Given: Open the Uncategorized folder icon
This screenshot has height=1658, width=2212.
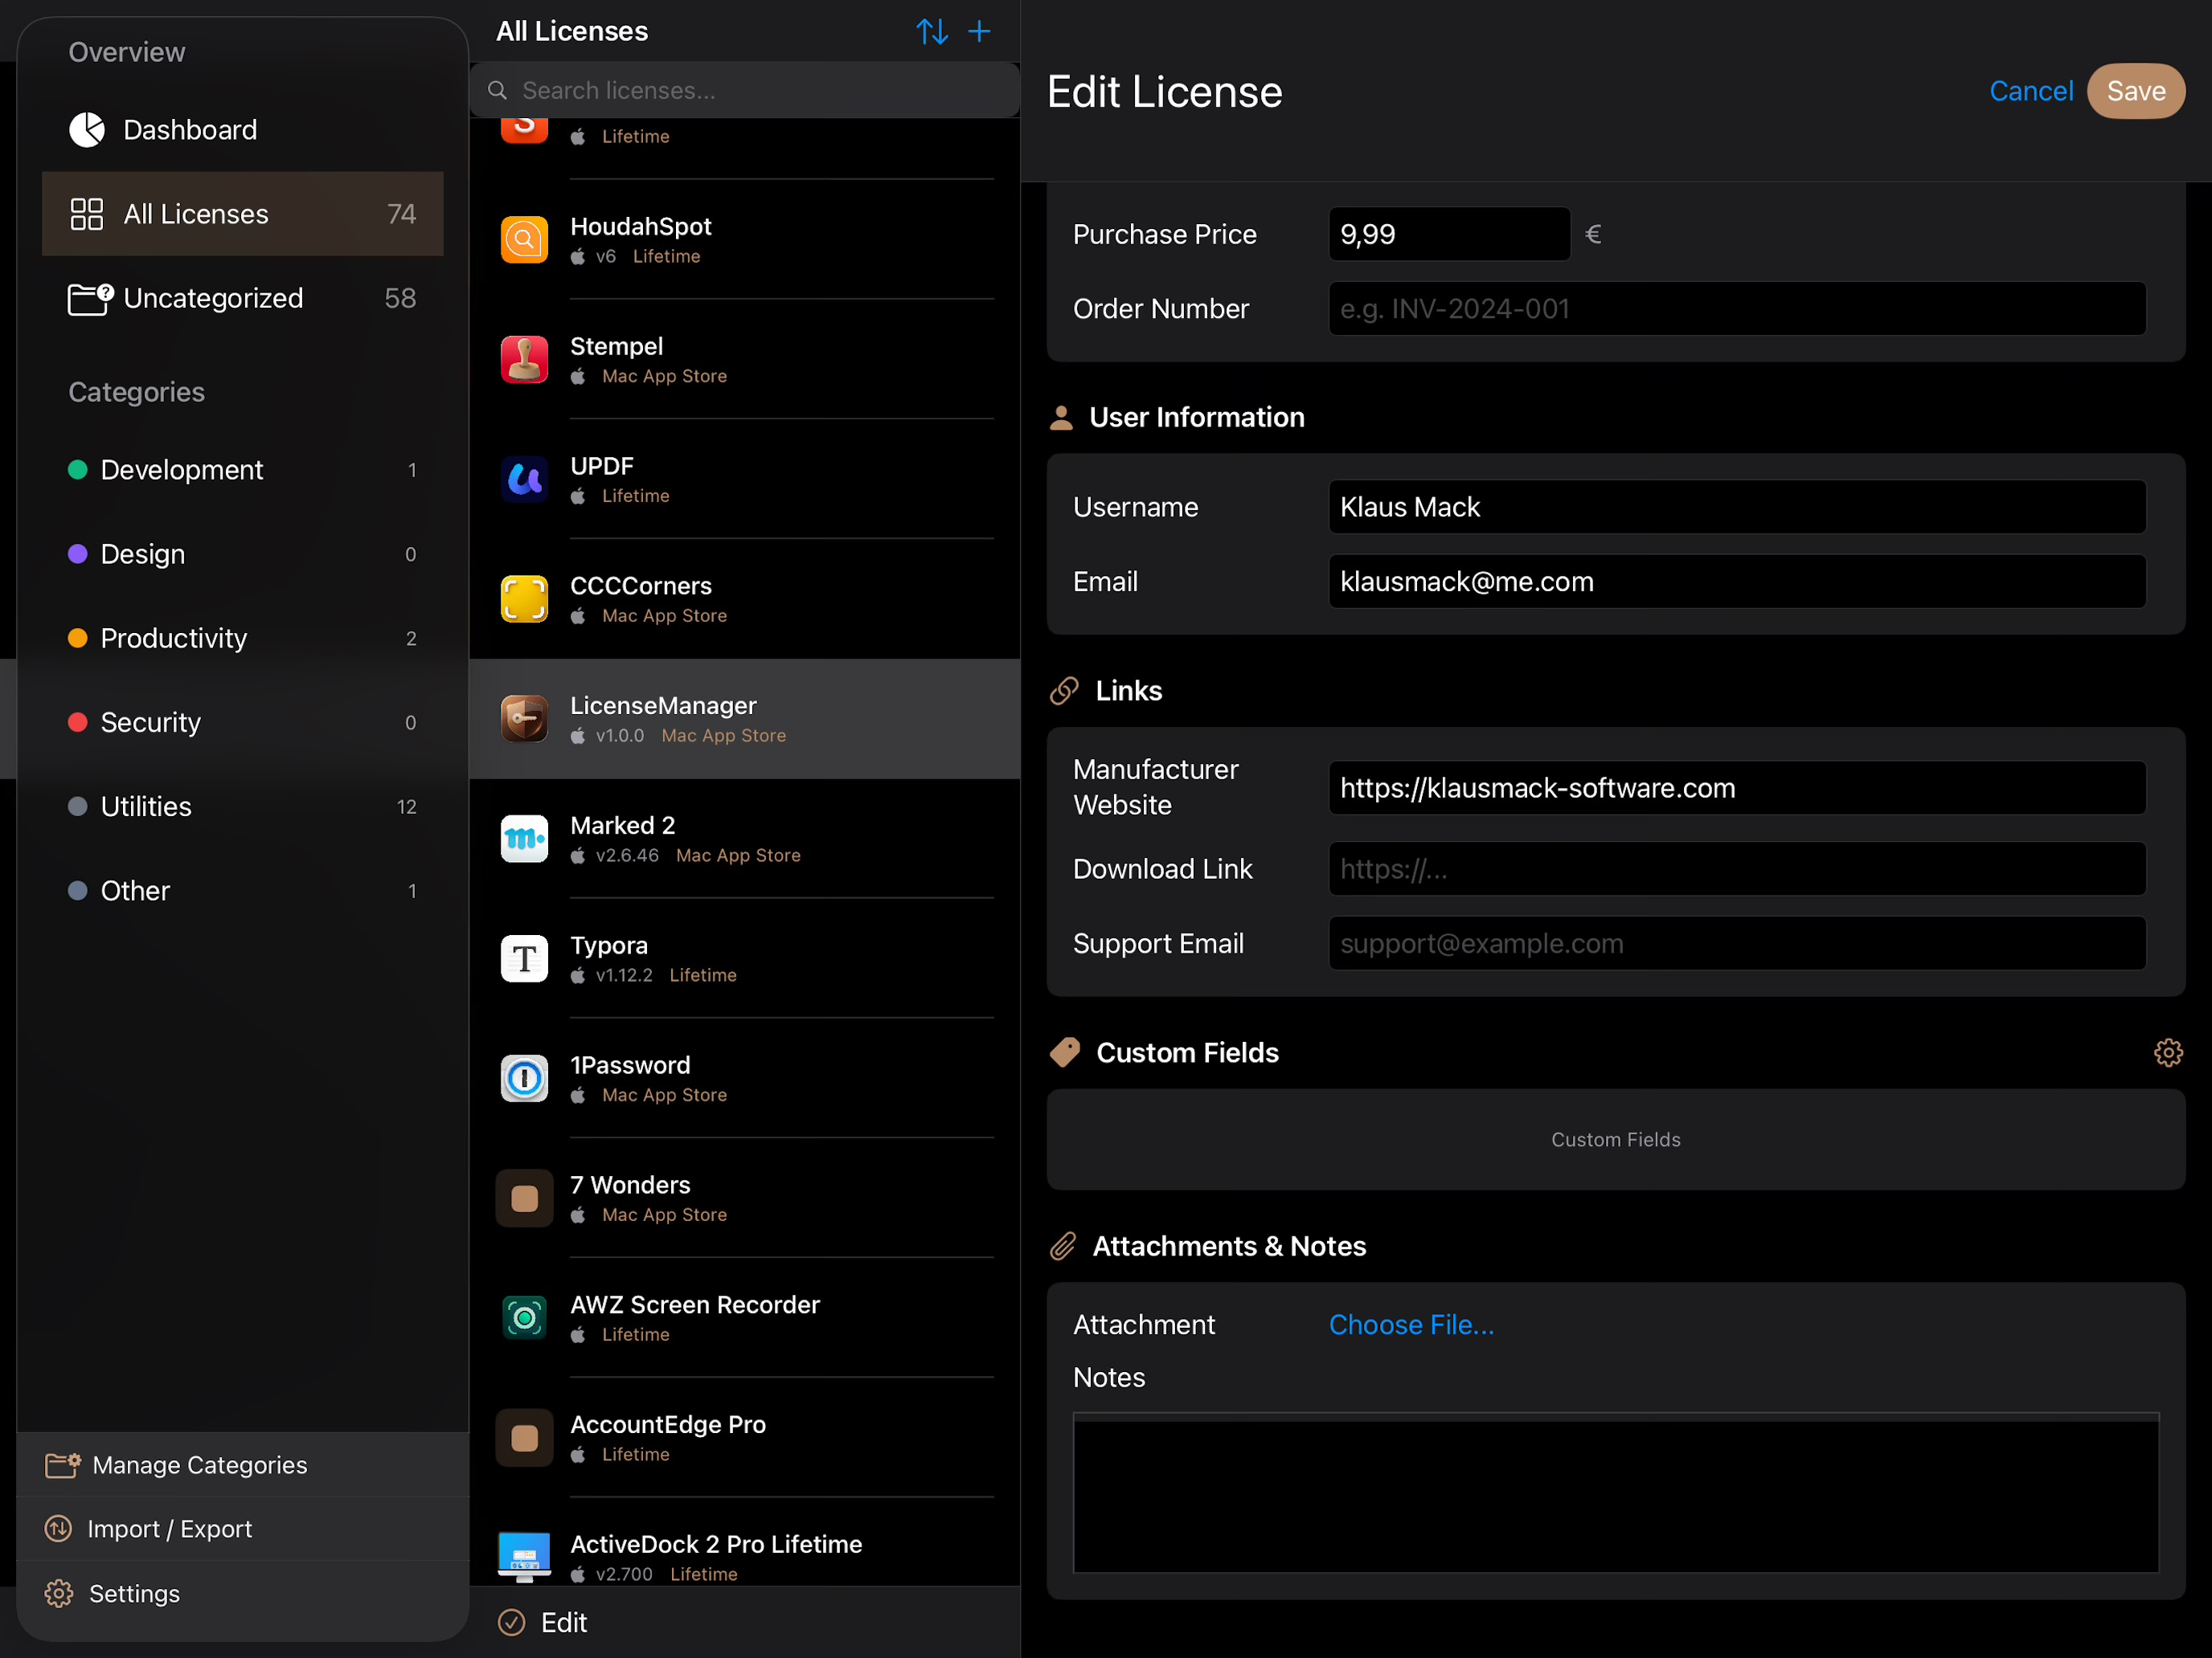Looking at the screenshot, I should [90, 298].
